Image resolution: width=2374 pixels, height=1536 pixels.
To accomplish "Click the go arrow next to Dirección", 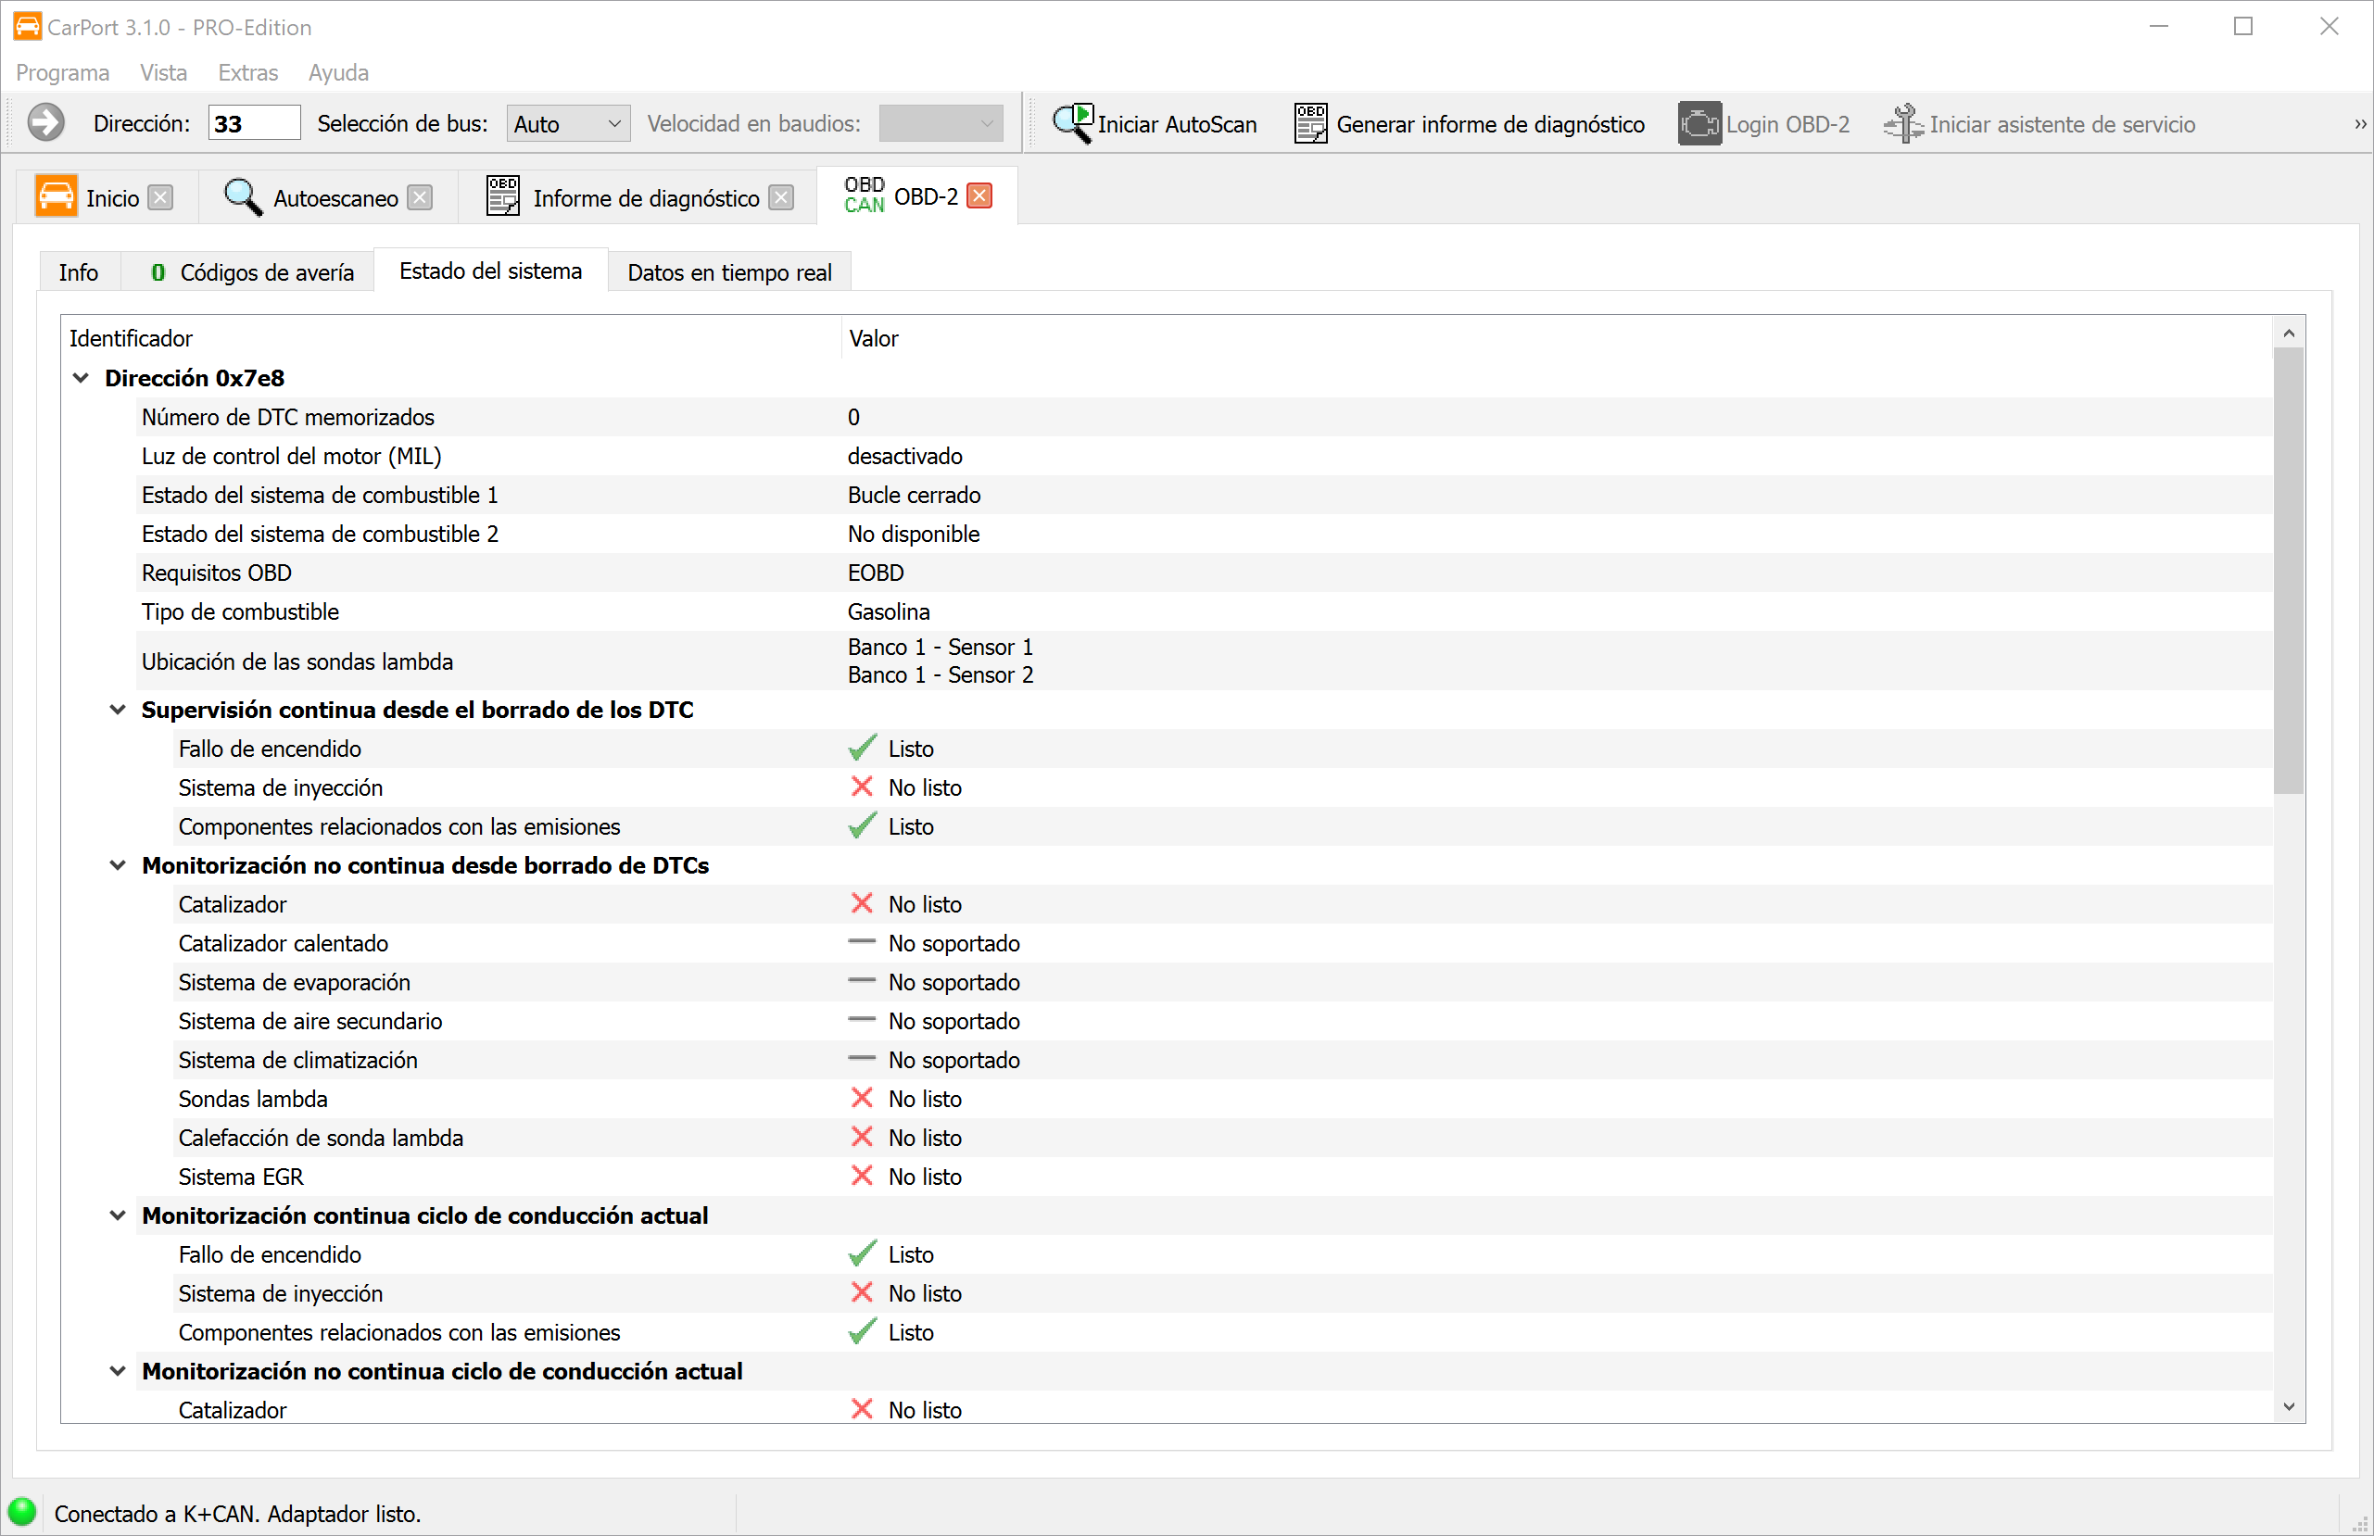I will click(x=44, y=124).
